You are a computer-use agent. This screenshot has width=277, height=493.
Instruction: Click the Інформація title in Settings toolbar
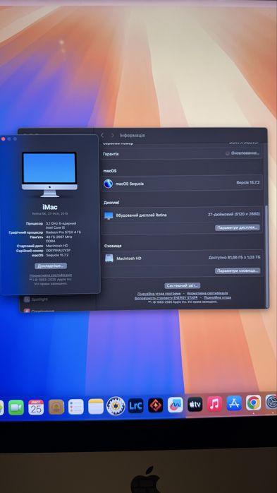(x=132, y=135)
